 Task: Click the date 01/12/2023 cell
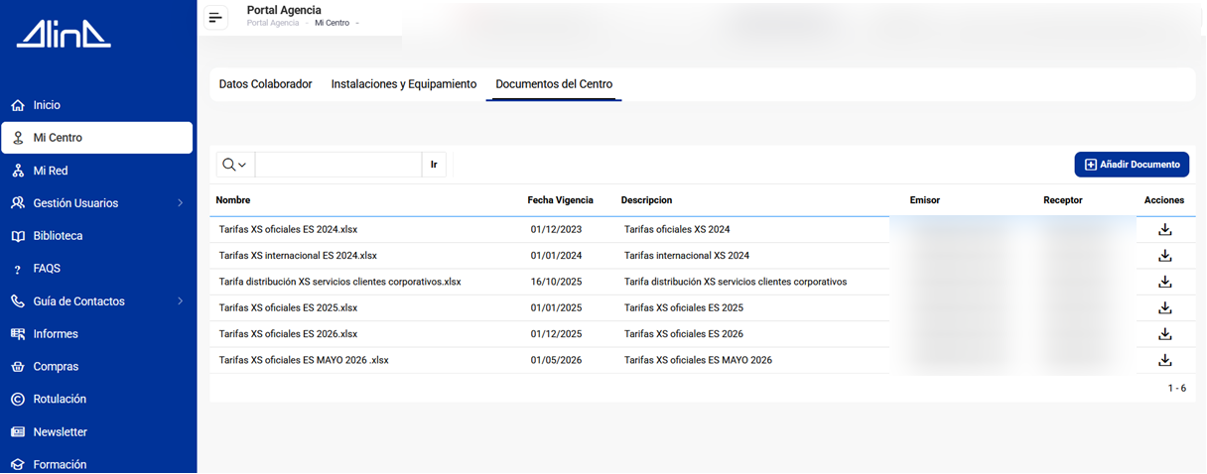pyautogui.click(x=557, y=230)
